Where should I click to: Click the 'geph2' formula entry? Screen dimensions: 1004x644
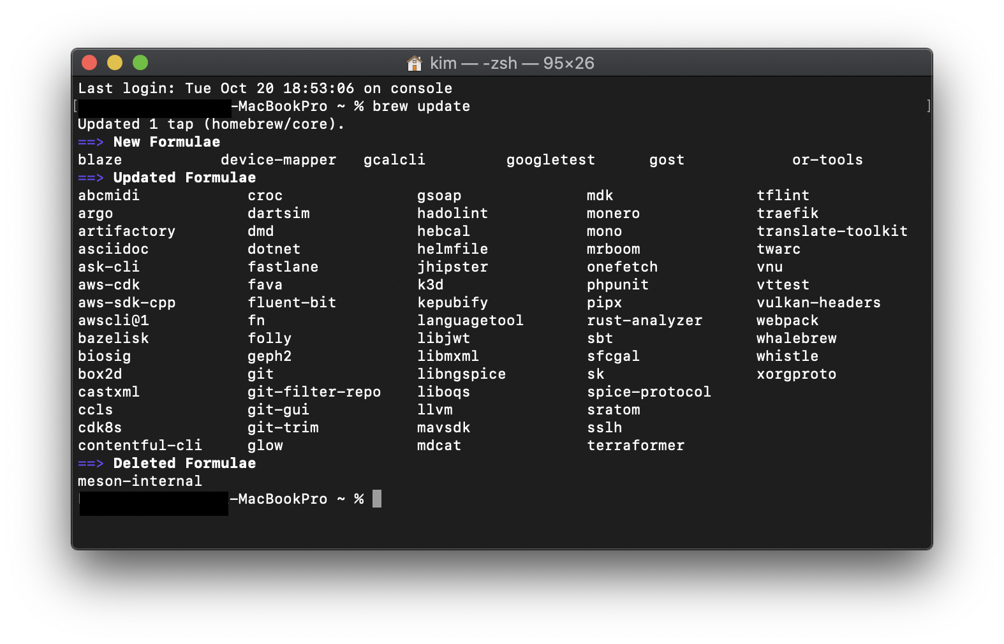point(269,356)
